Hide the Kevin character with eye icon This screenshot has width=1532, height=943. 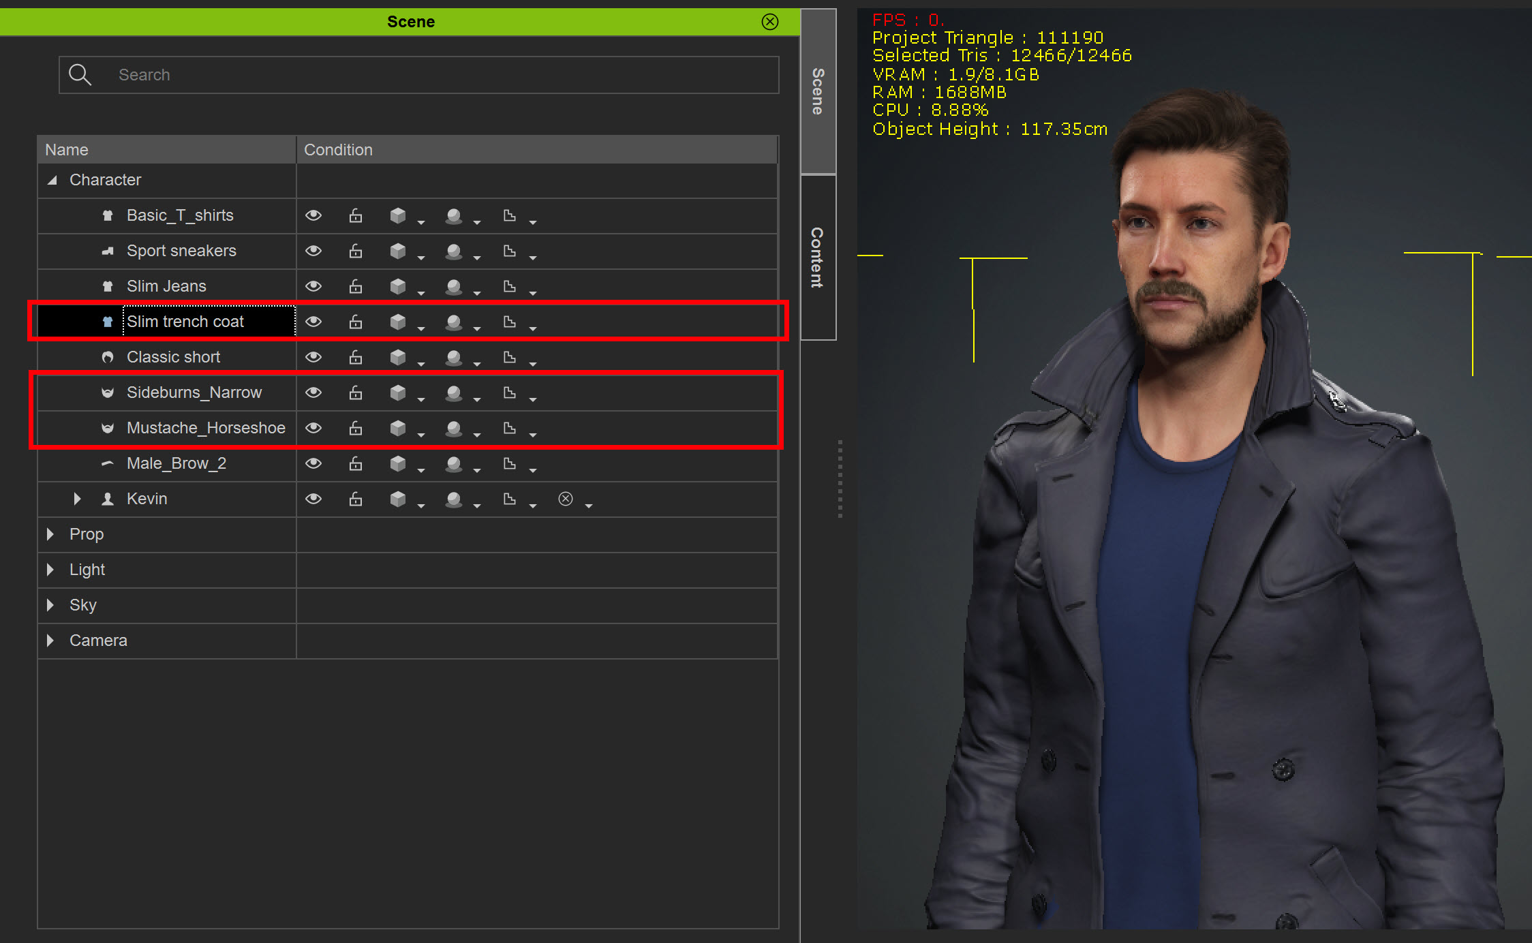313,499
